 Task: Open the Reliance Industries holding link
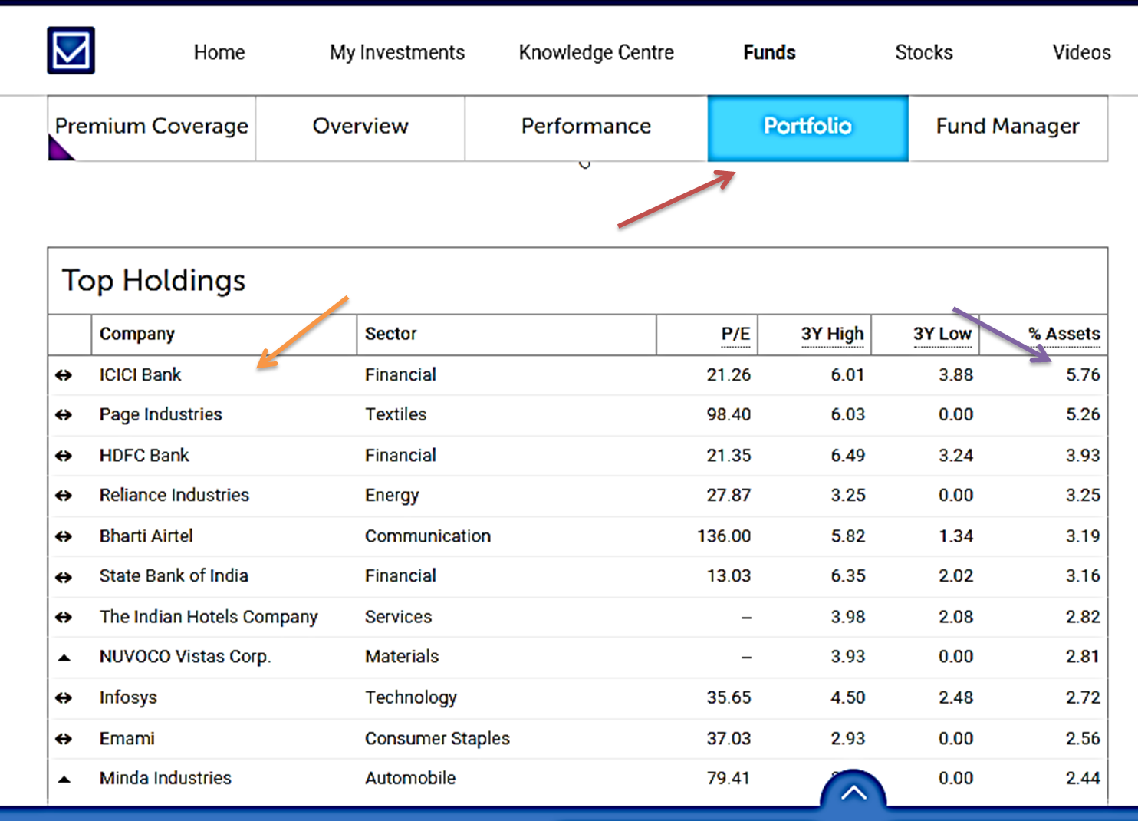point(174,496)
